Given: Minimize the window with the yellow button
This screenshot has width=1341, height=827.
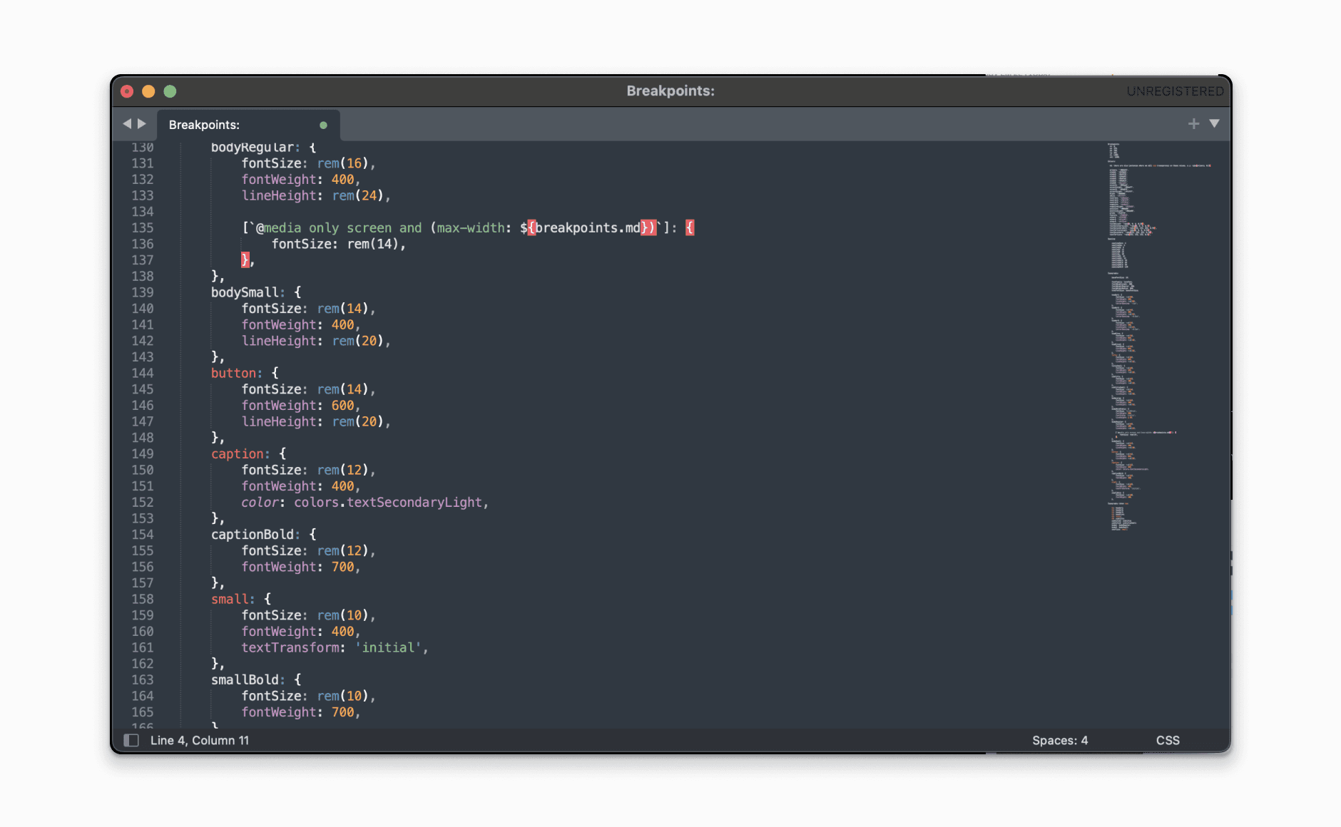Looking at the screenshot, I should coord(148,91).
